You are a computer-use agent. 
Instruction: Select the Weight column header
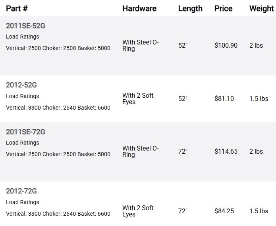261,8
